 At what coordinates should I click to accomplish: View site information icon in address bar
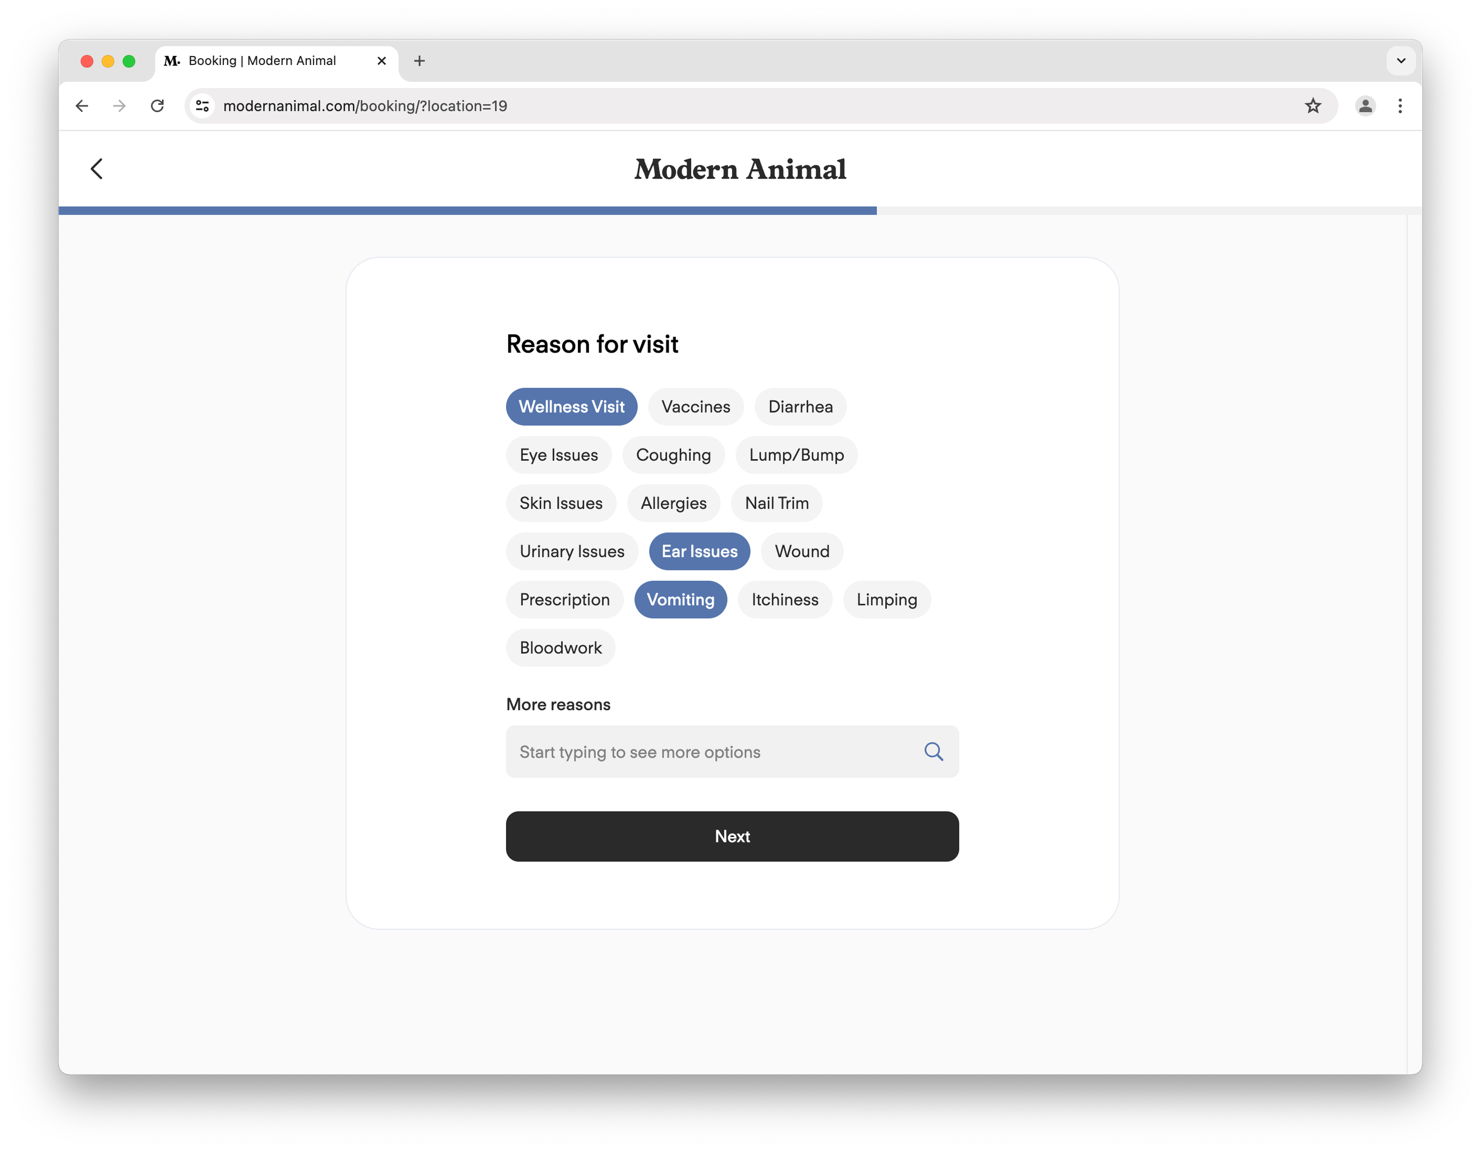pyautogui.click(x=202, y=106)
